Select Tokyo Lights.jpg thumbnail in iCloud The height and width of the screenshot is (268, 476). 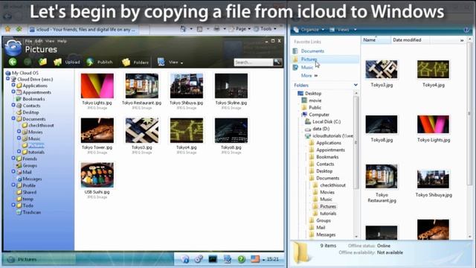[97, 86]
